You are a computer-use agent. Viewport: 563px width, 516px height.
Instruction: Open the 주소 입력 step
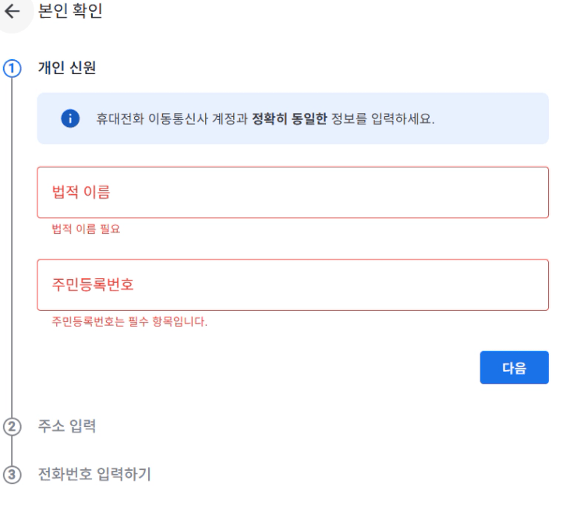coord(67,426)
